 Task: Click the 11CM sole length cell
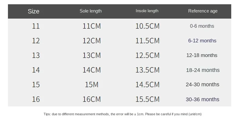click(92, 26)
